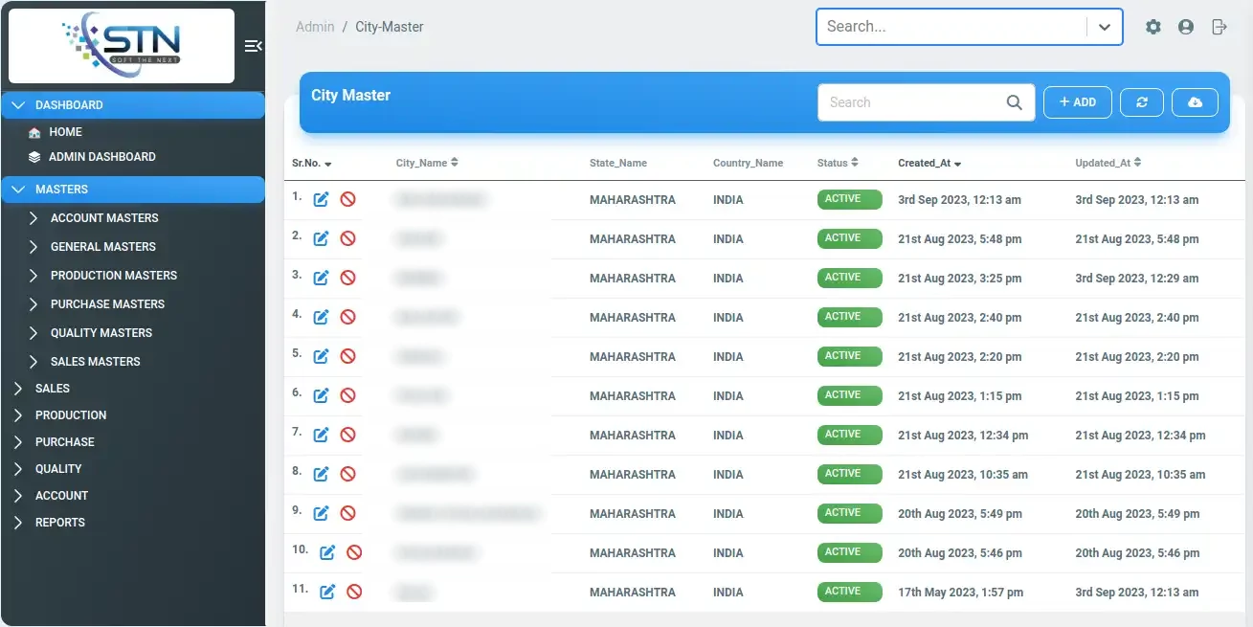Open Admin Dashboard from the sidebar
Viewport: 1253px width, 627px height.
pyautogui.click(x=101, y=157)
